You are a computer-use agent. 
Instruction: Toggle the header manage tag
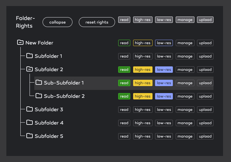coord(185,20)
